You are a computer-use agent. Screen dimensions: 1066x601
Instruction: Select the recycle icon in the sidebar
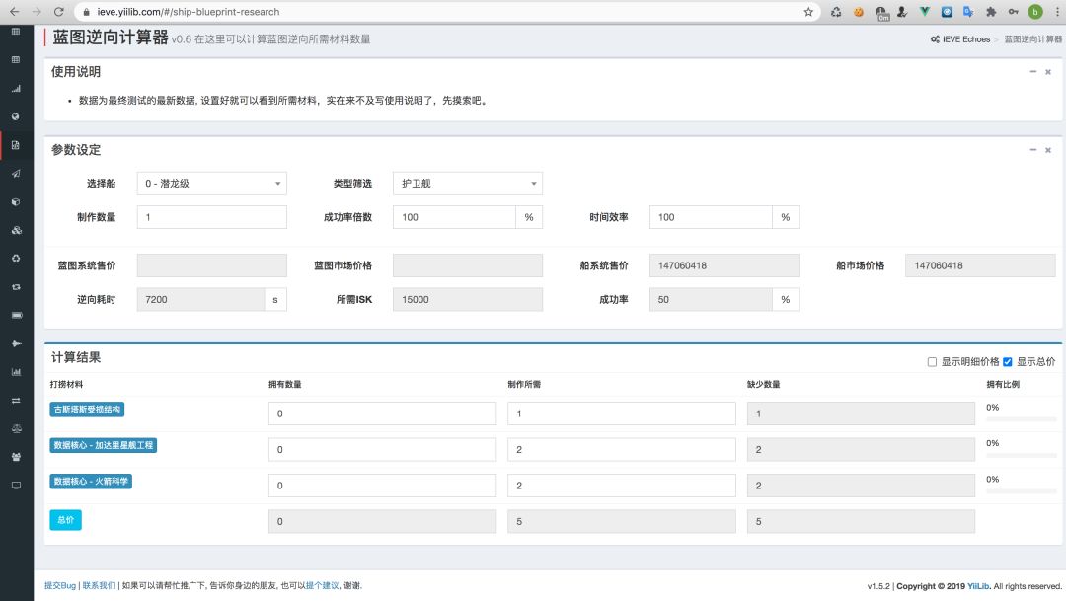(16, 259)
